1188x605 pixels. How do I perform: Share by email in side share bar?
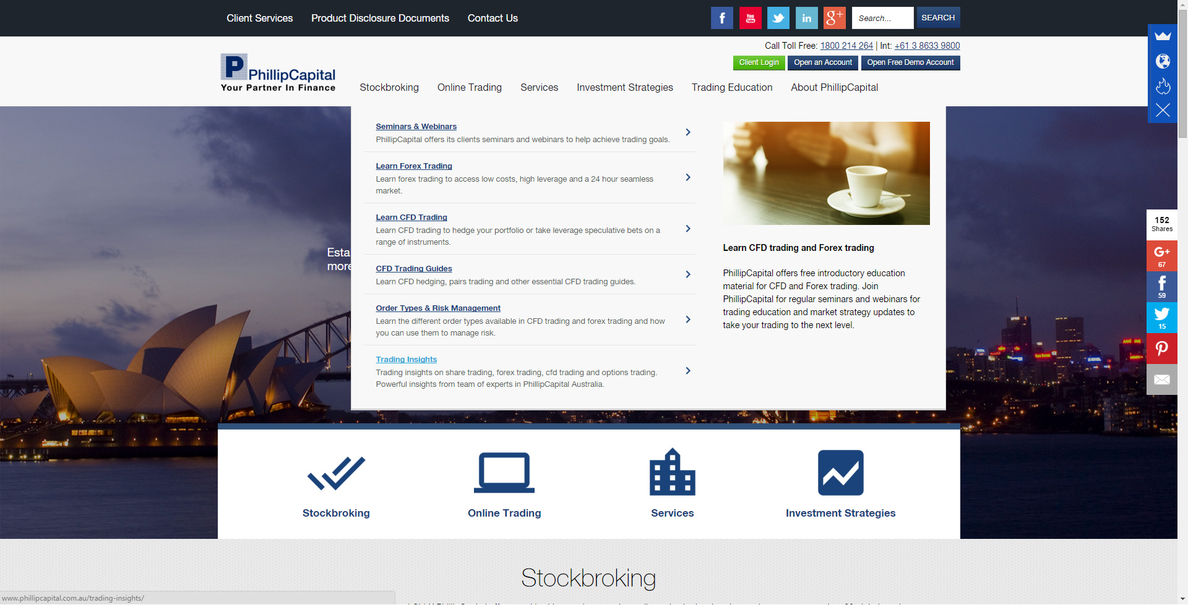(x=1161, y=379)
